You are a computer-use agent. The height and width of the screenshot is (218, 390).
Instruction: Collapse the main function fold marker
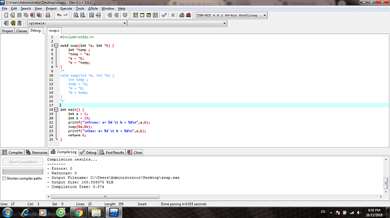(x=56, y=110)
